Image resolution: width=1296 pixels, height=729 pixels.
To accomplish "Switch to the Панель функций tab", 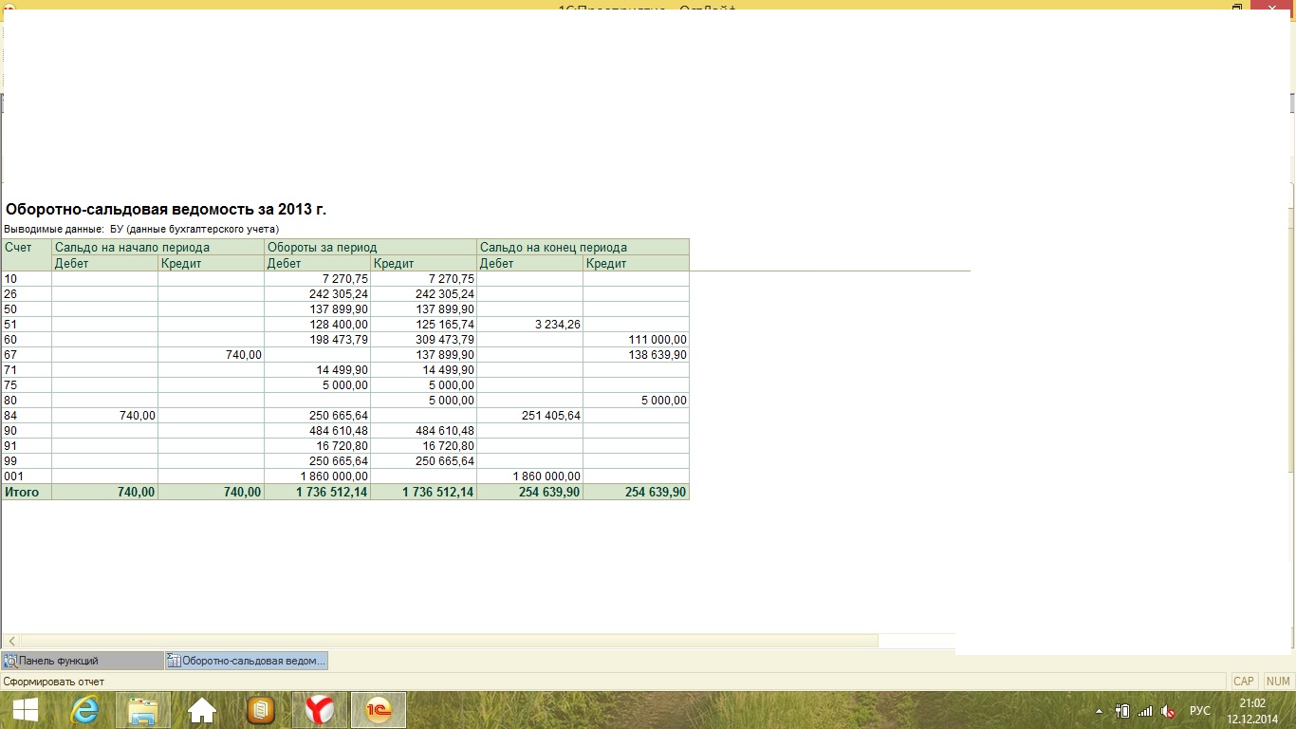I will tap(83, 661).
